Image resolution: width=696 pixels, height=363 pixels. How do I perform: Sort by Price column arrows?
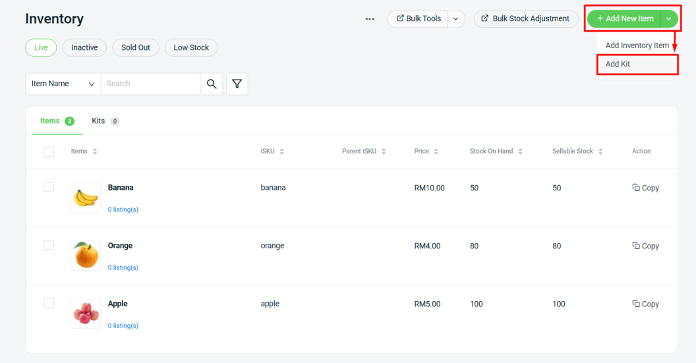[x=436, y=152]
